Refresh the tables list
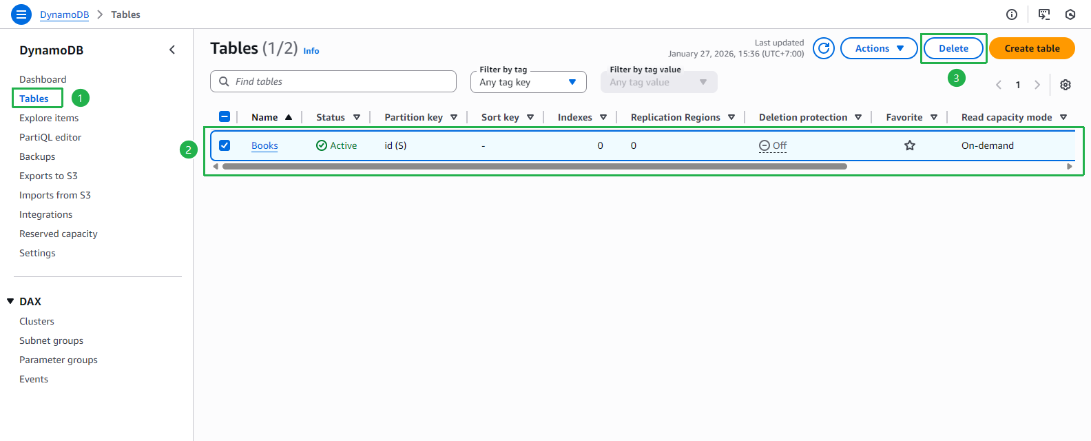1091x441 pixels. 824,48
